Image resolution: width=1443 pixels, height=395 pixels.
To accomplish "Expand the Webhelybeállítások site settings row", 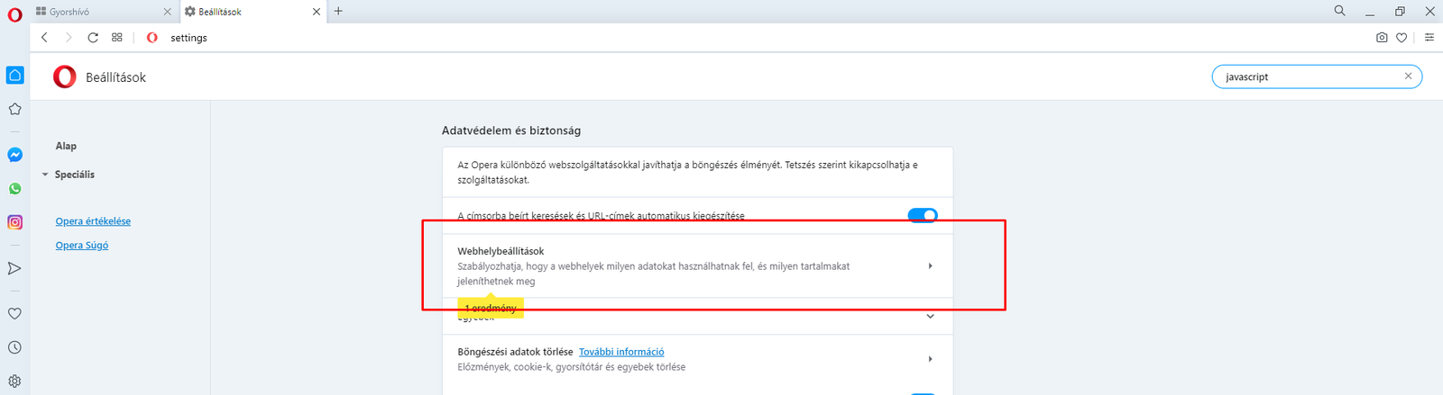I will 930,266.
